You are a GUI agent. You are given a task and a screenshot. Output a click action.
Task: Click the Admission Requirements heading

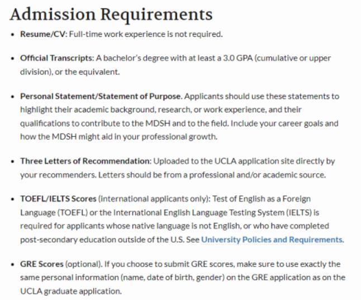tap(111, 13)
